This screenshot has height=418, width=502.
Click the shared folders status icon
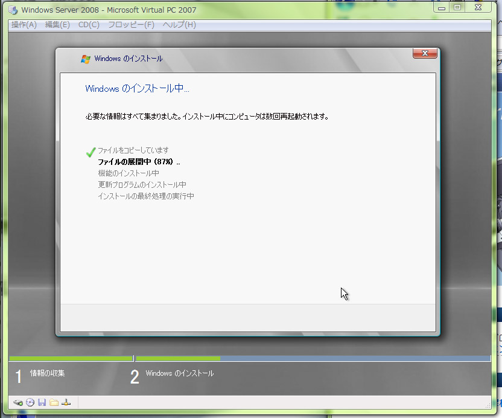tap(54, 403)
